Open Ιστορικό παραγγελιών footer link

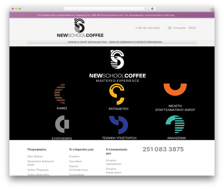coord(114,162)
